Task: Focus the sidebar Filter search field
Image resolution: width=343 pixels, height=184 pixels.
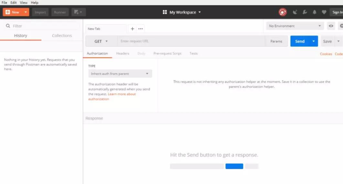Action: point(42,26)
